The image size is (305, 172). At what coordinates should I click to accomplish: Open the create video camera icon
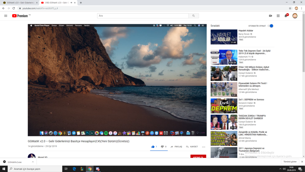pos(270,16)
